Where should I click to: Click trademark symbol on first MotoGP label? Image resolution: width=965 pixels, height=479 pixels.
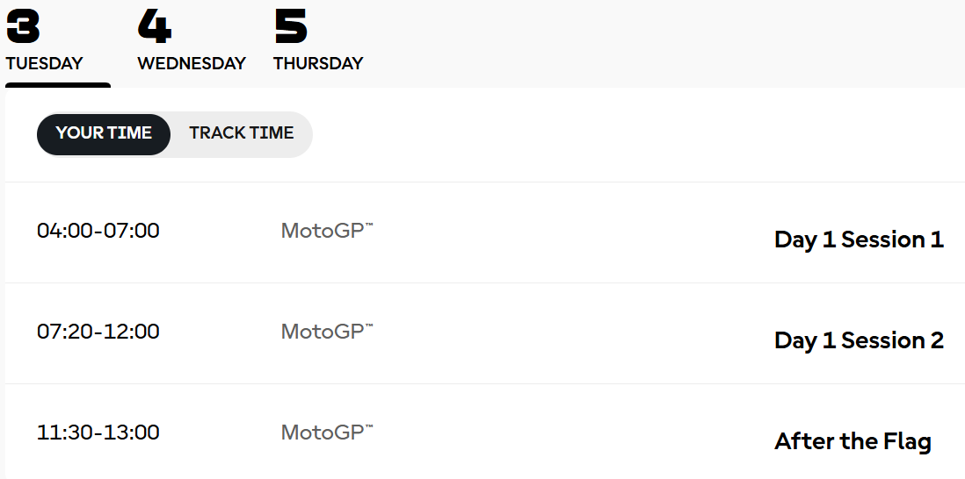369,226
